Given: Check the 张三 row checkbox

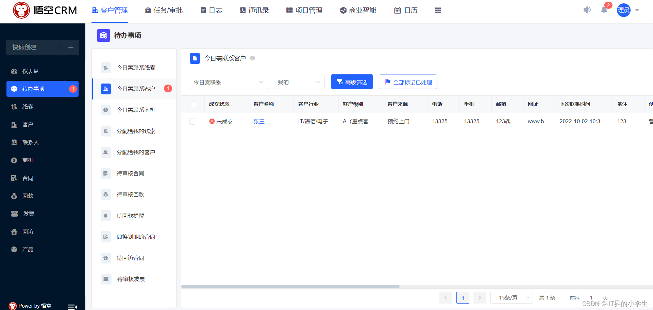Looking at the screenshot, I should [x=192, y=122].
